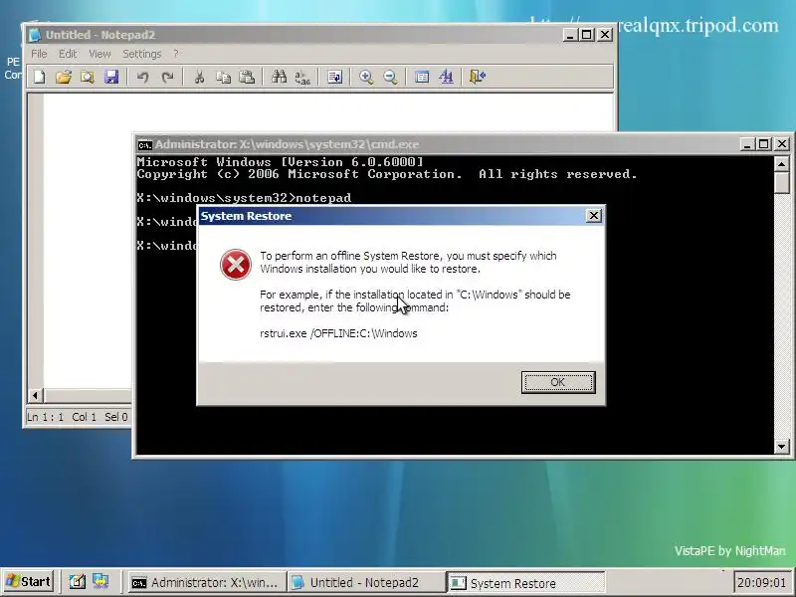Undo last action in Notepad2 toolbar
Screen dimensions: 796x597
click(143, 77)
